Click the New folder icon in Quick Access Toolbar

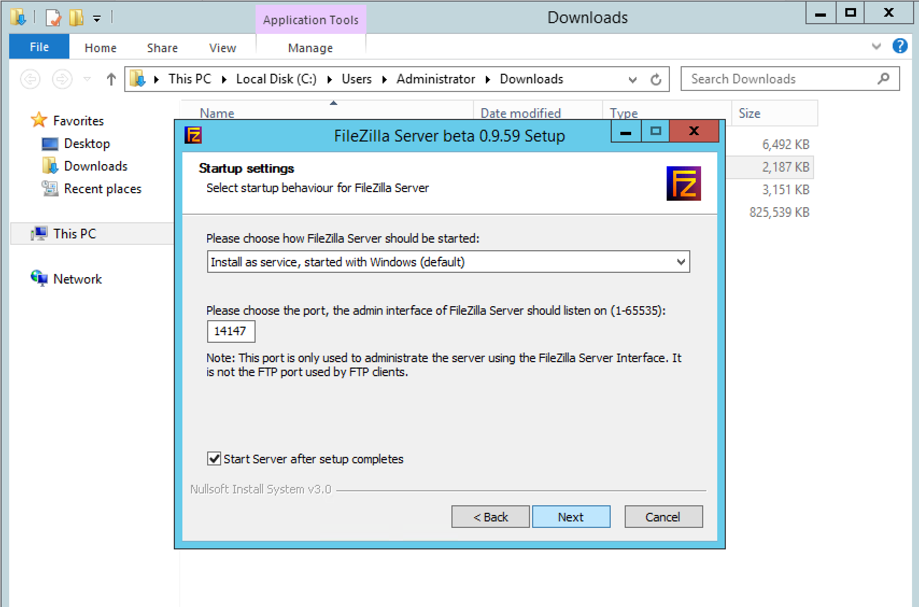tap(76, 18)
